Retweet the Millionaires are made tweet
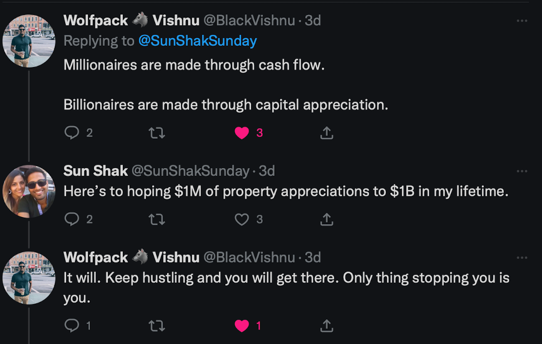The image size is (542, 344). (157, 133)
